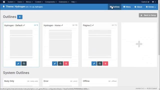Screen dimensions: 160x90
Task: Open Hydrogen - Home layout thumbnail
Action: (x=60, y=44)
